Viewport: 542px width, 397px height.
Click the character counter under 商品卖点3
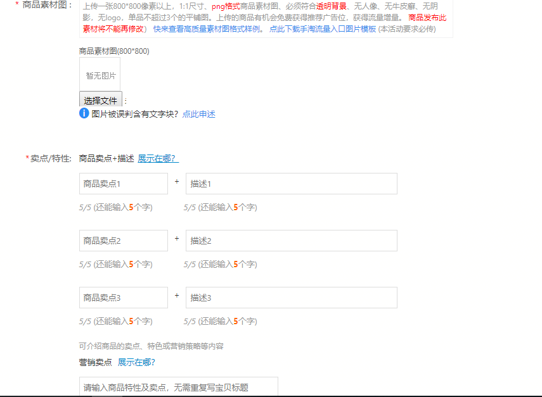point(116,321)
